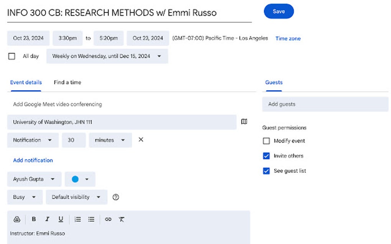The width and height of the screenshot is (391, 244).
Task: Expand the weekly recurrence dropdown
Action: (107, 56)
